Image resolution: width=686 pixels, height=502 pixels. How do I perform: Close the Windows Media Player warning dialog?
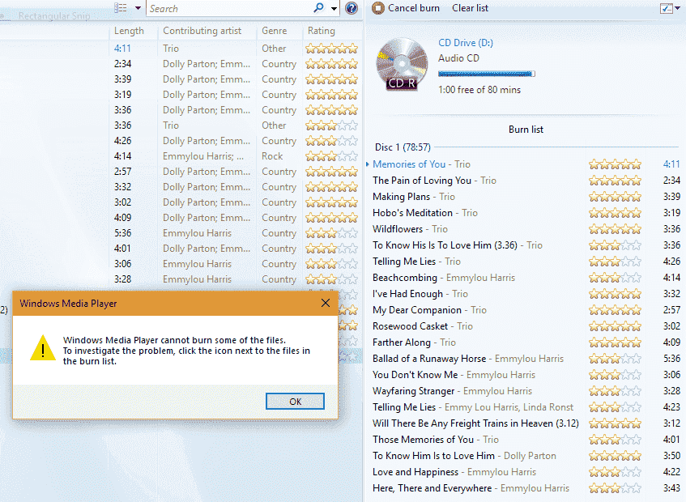326,303
